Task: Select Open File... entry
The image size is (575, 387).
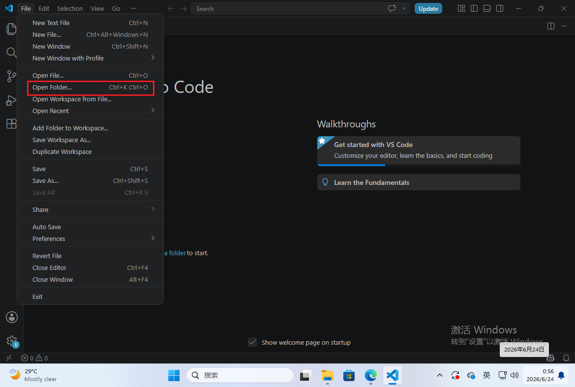Action: tap(90, 76)
